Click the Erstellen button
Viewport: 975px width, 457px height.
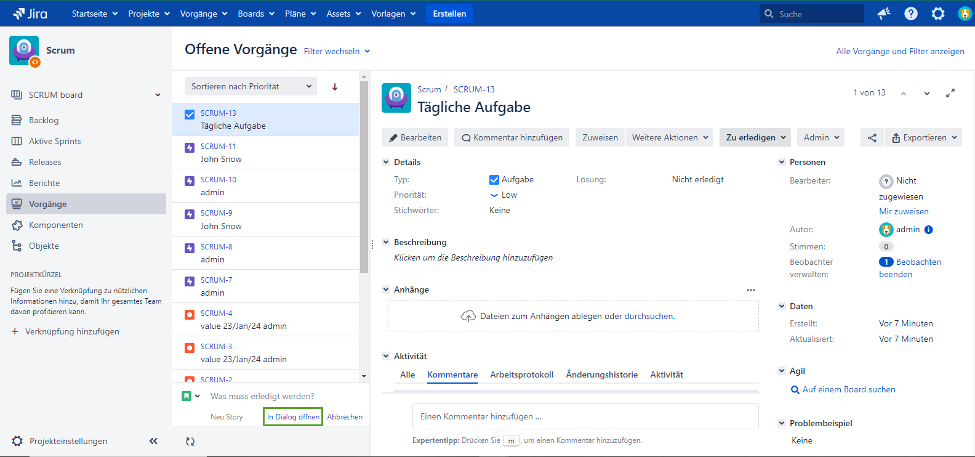tap(449, 14)
